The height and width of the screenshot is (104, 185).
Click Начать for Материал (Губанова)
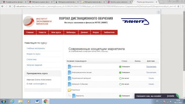pos(151,84)
